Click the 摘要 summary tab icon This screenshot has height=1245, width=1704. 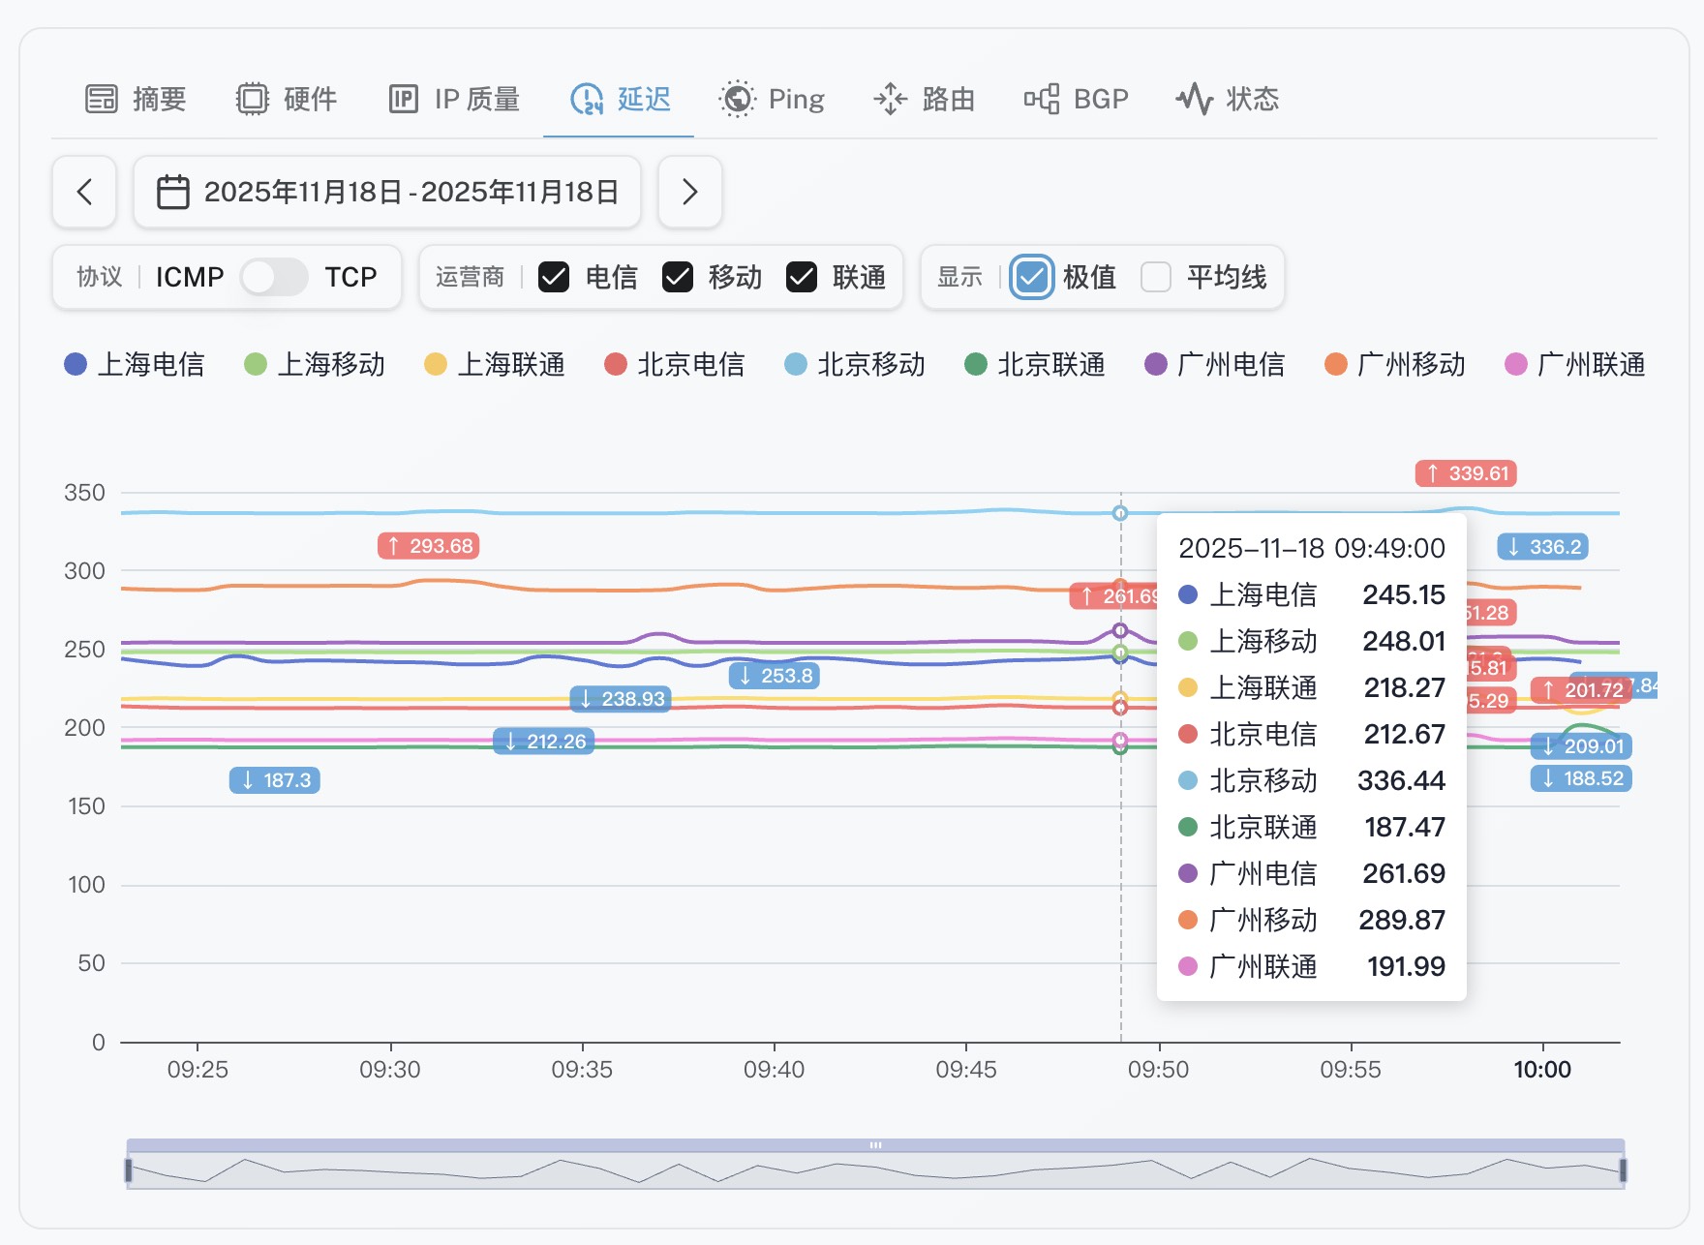pos(102,99)
